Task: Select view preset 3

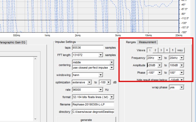Action: [161, 50]
